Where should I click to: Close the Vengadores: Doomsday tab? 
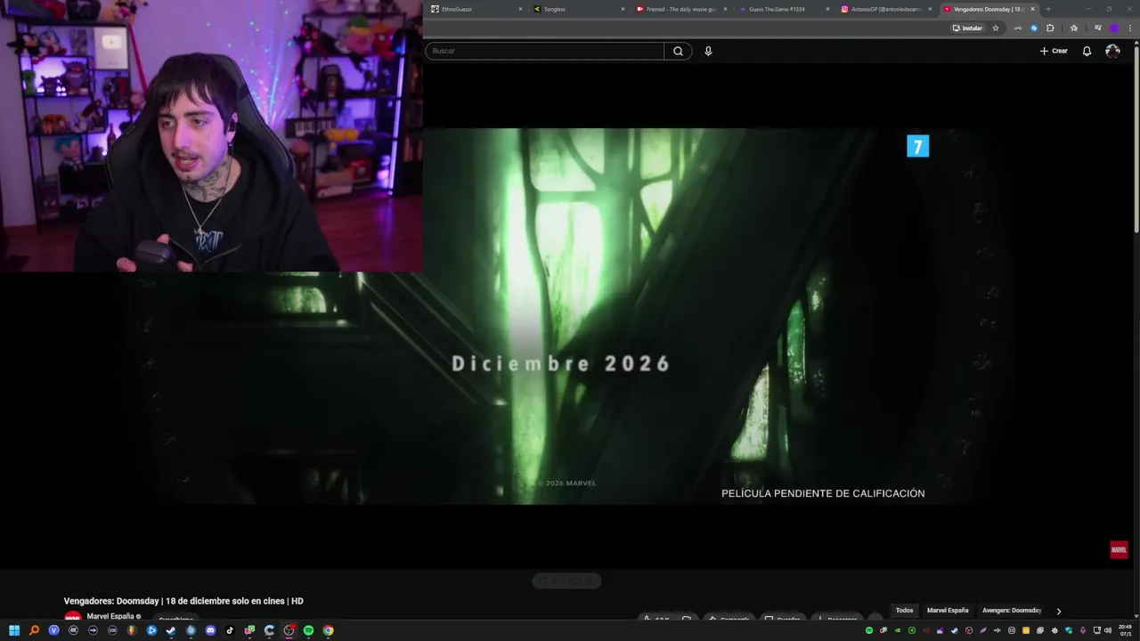(1032, 9)
